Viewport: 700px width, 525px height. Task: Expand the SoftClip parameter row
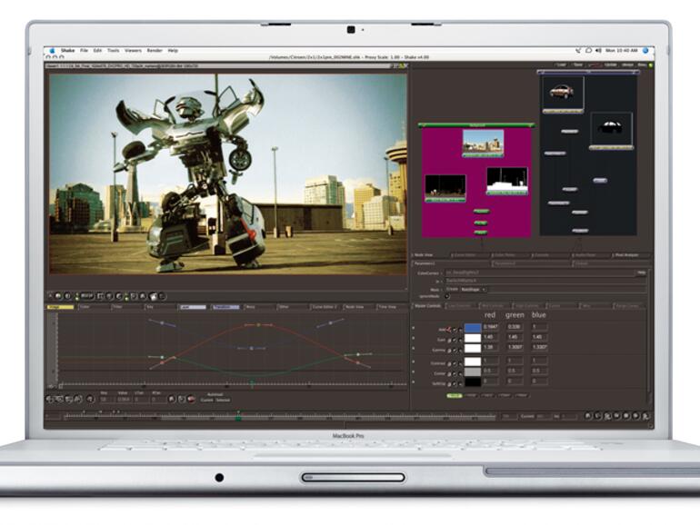click(413, 381)
